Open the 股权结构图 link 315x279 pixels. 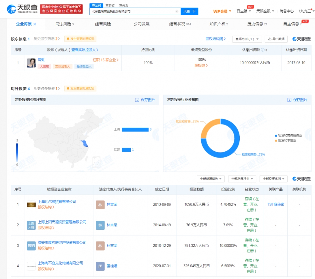(216, 39)
